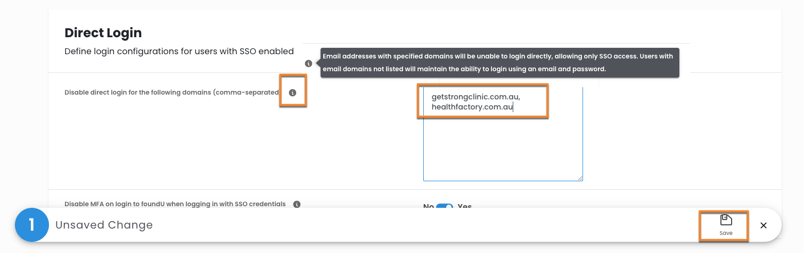Click the floppy disk Save icon
Image resolution: width=804 pixels, height=253 pixels.
pos(726,220)
